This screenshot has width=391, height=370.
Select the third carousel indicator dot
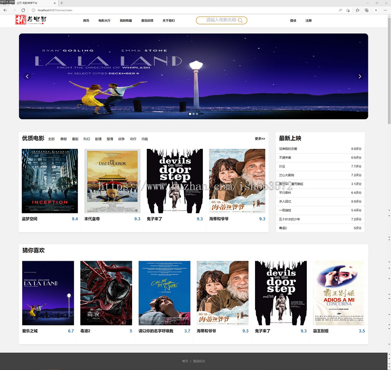[x=197, y=114]
